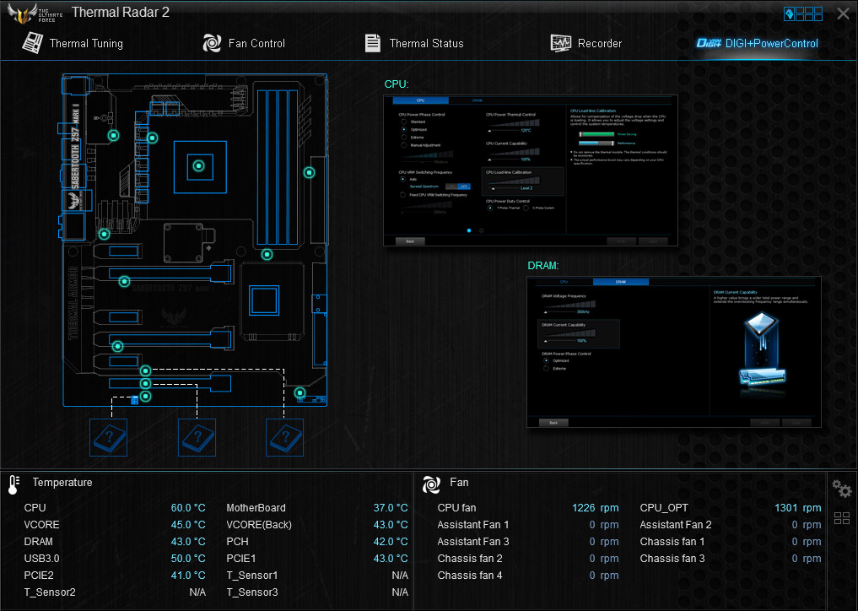Click the sensor dot linked to the right drive icon
Image resolution: width=858 pixels, height=611 pixels.
pos(146,371)
